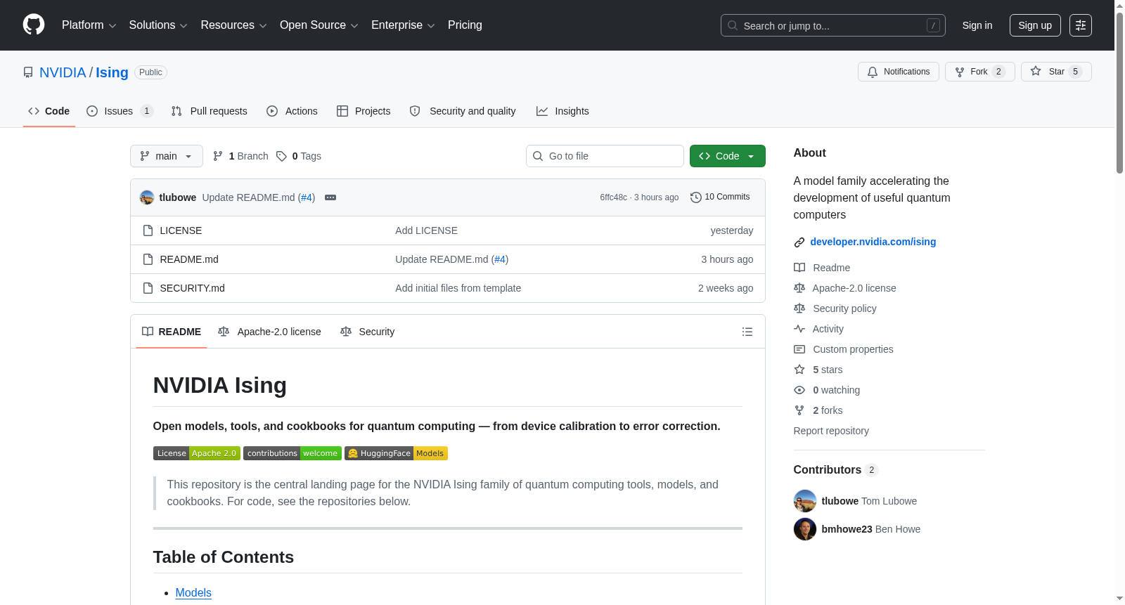Click the star icon beside 5 stars

(x=799, y=370)
